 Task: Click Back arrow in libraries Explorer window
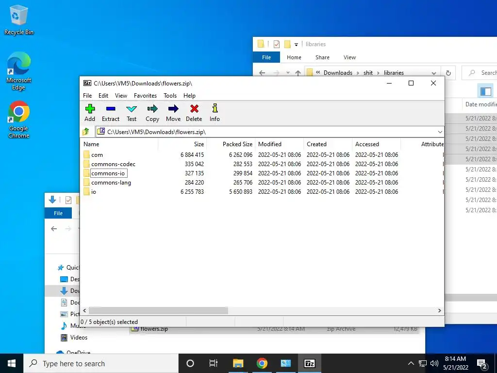coord(262,73)
